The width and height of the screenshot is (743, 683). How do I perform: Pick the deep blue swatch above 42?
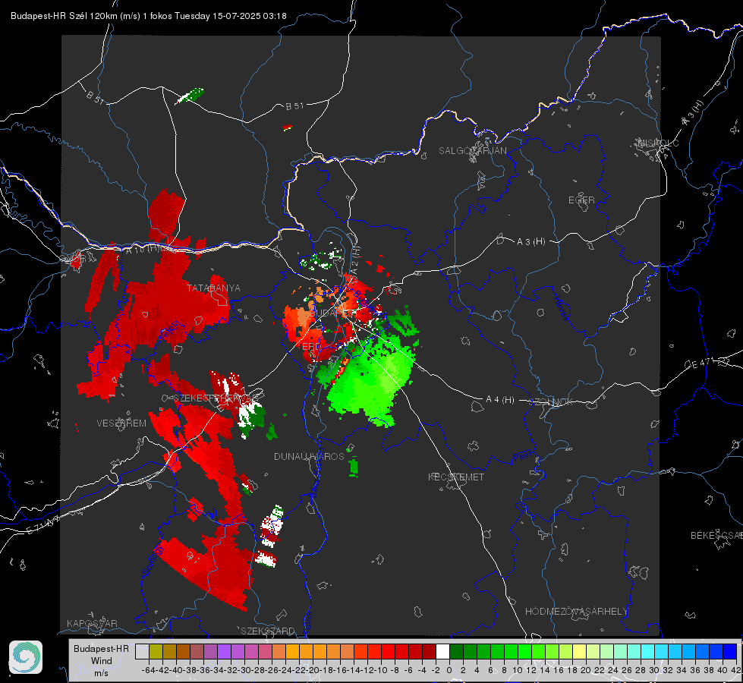730,651
